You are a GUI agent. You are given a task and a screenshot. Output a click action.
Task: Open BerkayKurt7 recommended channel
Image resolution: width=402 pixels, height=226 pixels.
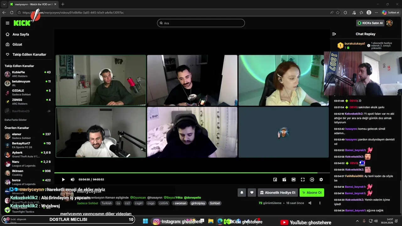tap(27, 145)
